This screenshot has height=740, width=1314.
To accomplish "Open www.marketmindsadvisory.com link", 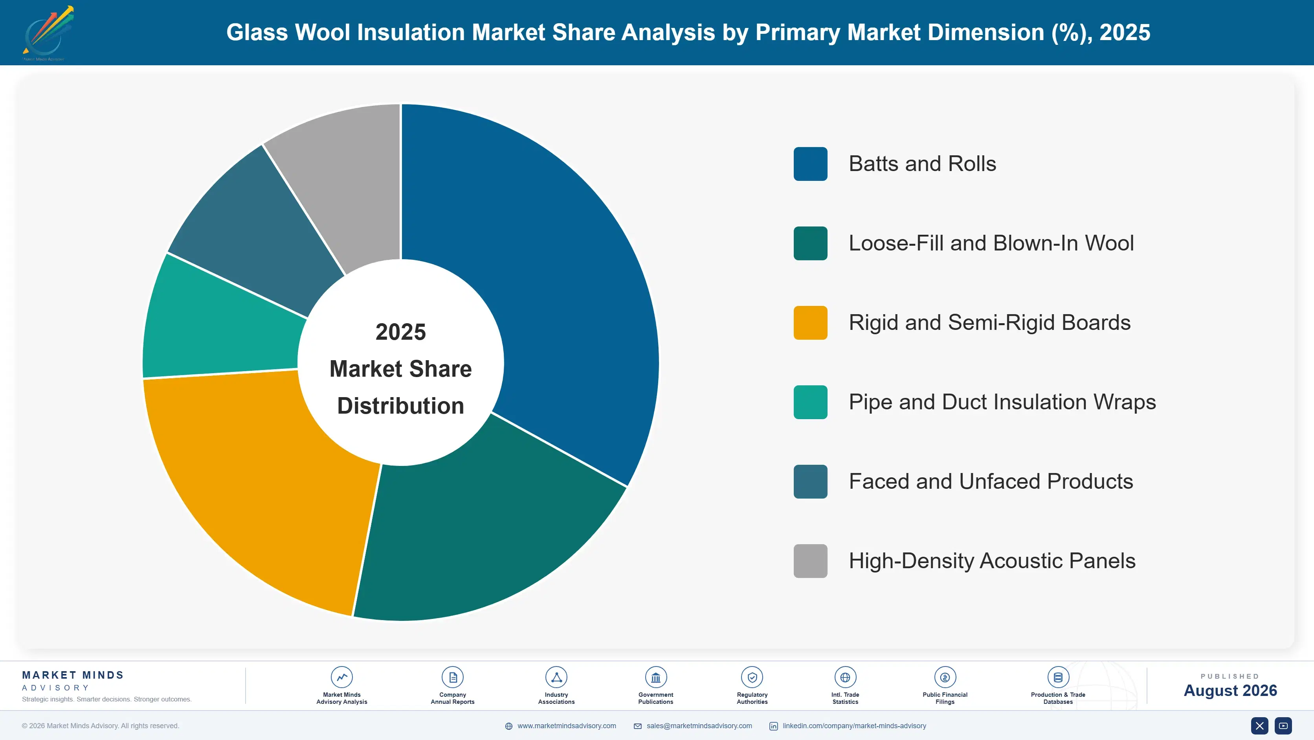I will click(566, 726).
